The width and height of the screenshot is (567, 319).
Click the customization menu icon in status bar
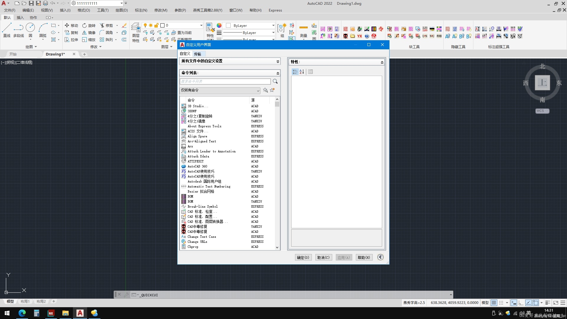click(x=563, y=303)
